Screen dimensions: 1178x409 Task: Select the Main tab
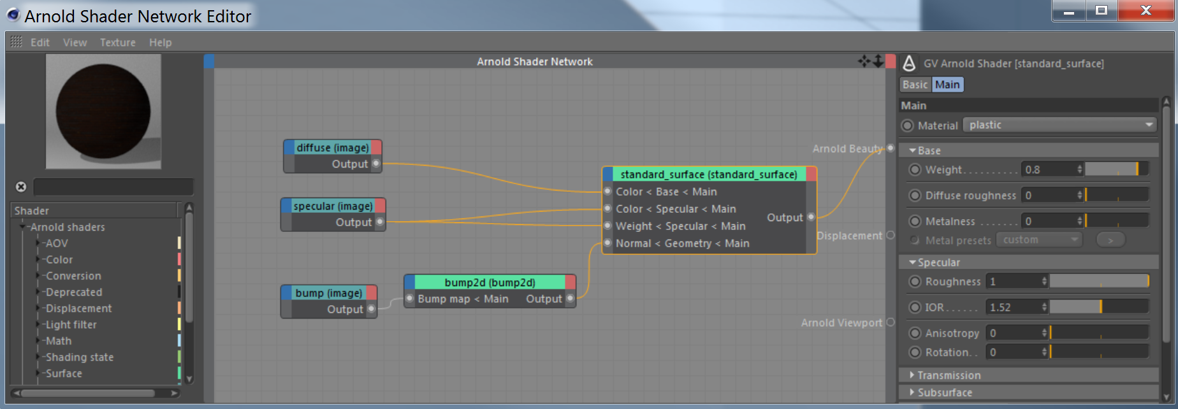[x=947, y=84]
